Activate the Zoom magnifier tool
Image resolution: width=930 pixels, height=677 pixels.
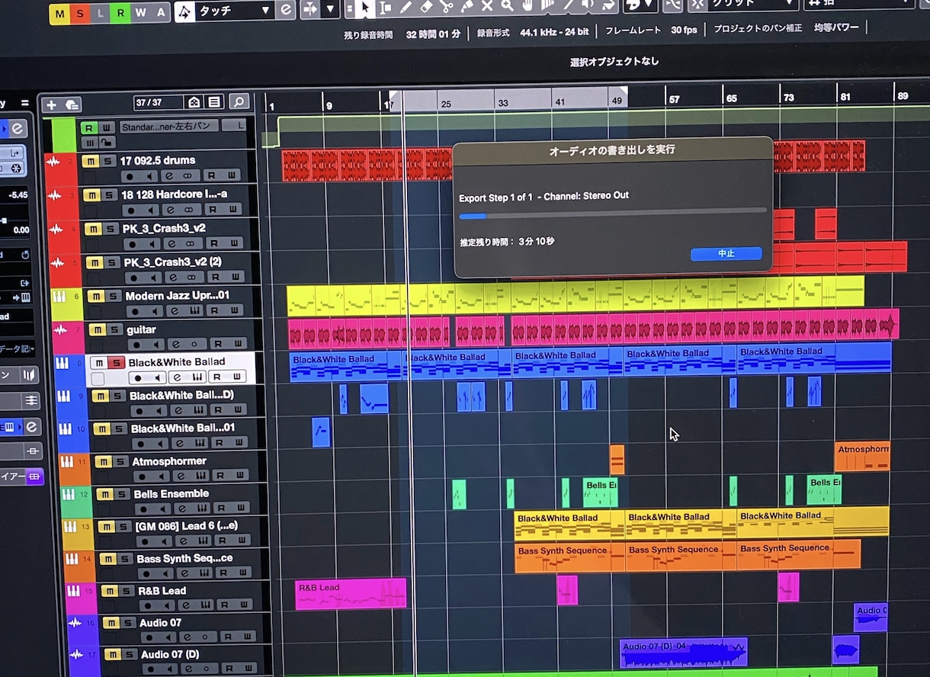click(x=507, y=7)
